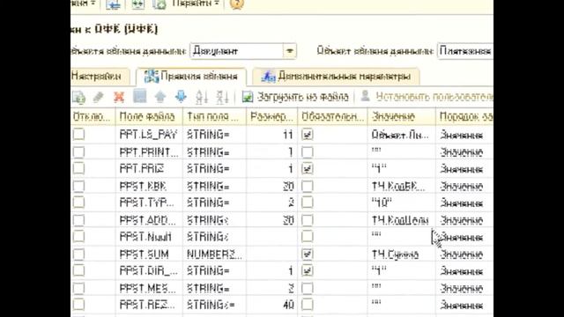
Task: Click the Откл... column header
Action: coord(93,117)
